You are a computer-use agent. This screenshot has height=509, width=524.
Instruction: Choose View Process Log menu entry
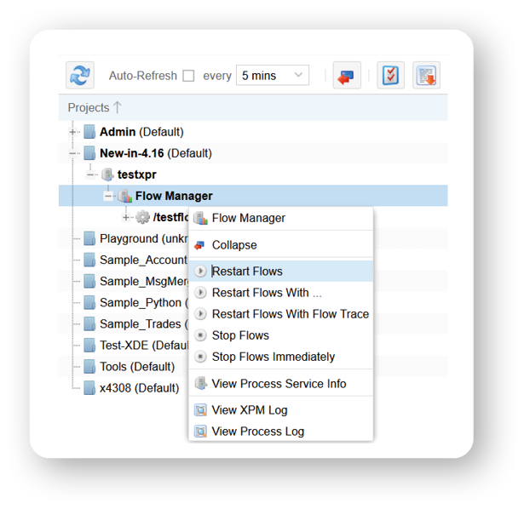point(280,432)
